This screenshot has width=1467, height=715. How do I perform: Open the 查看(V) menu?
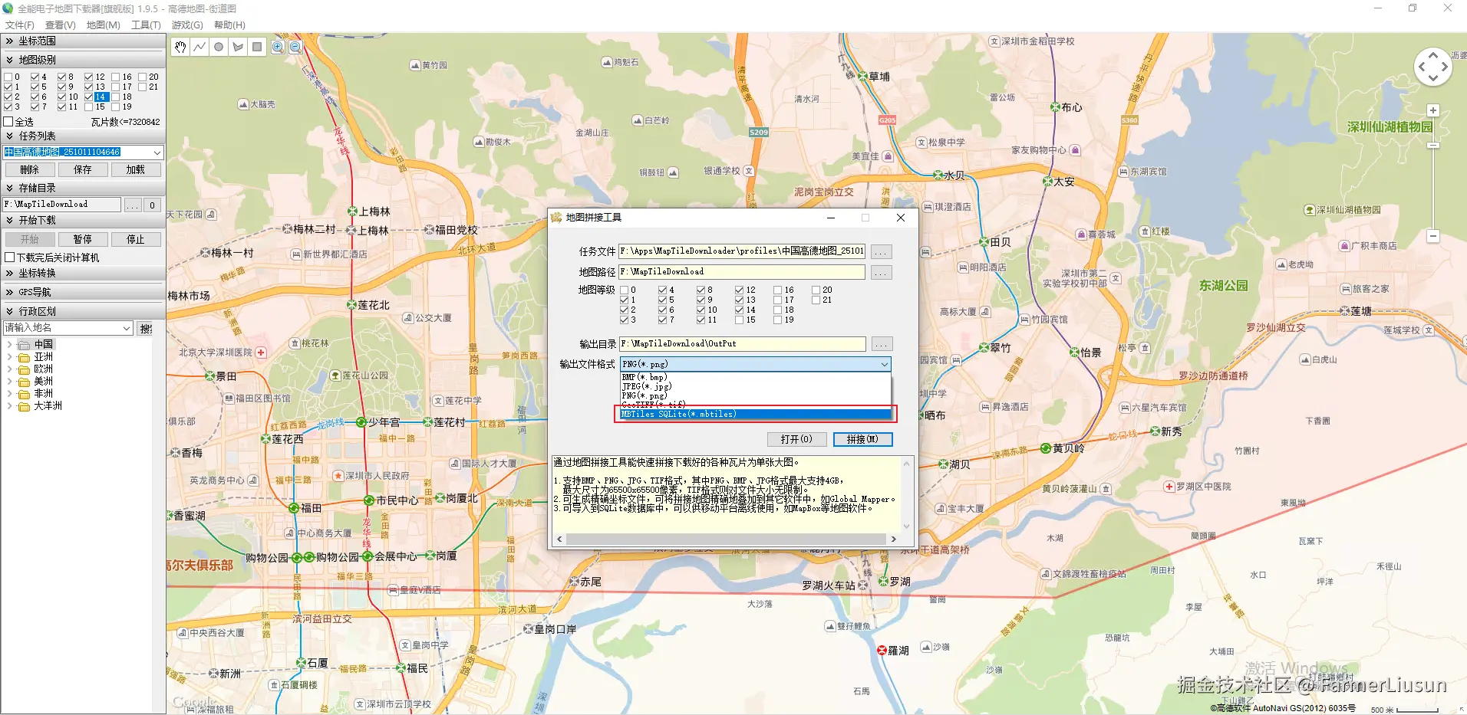point(60,25)
